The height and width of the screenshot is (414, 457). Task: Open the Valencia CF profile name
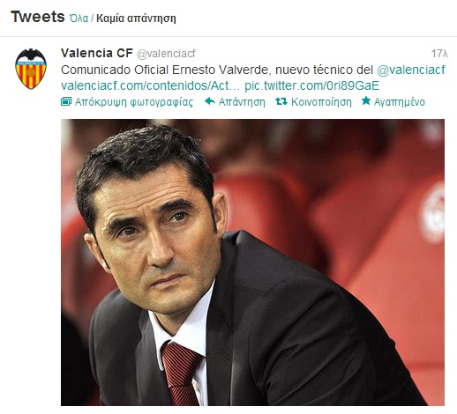coord(97,53)
